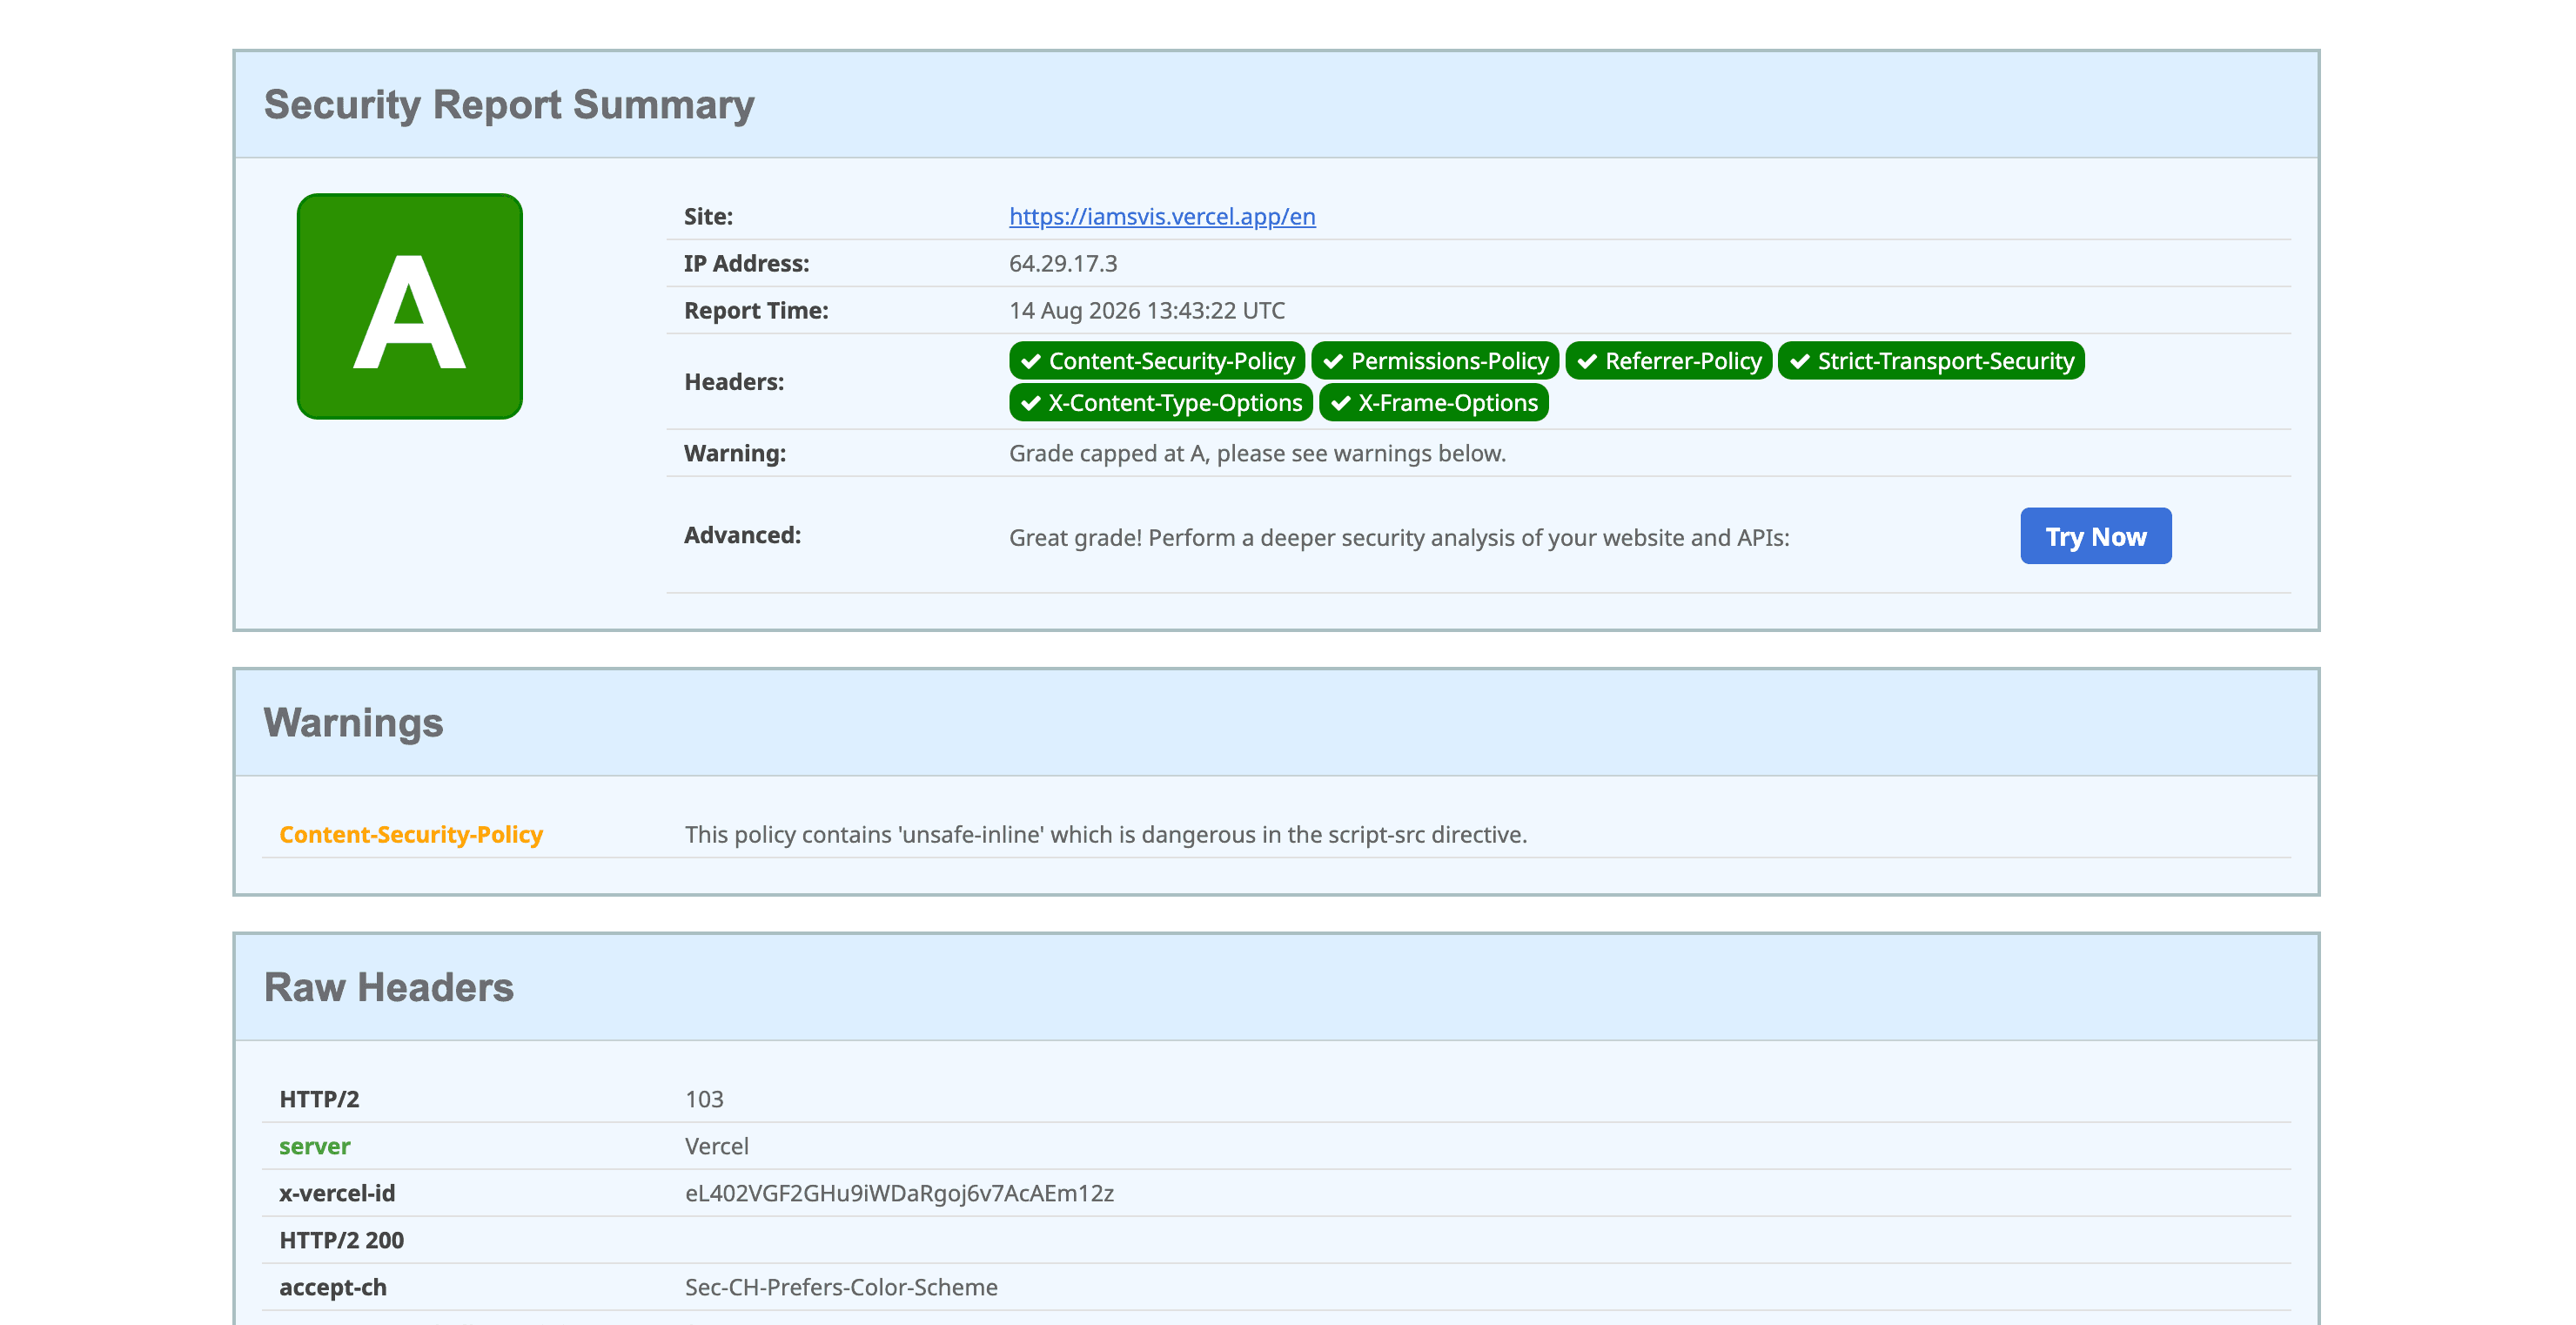
Task: Select the Sec-CH-Prefers-Color-Scheme value
Action: click(841, 1287)
